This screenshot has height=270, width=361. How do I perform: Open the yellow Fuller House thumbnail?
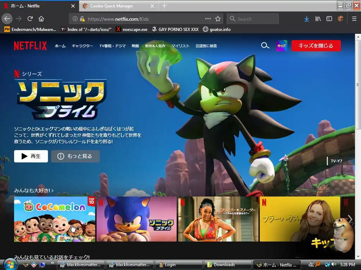[300, 219]
